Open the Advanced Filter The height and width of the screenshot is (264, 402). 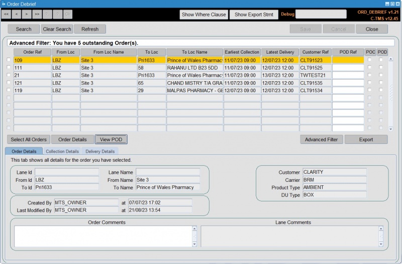[x=321, y=140]
